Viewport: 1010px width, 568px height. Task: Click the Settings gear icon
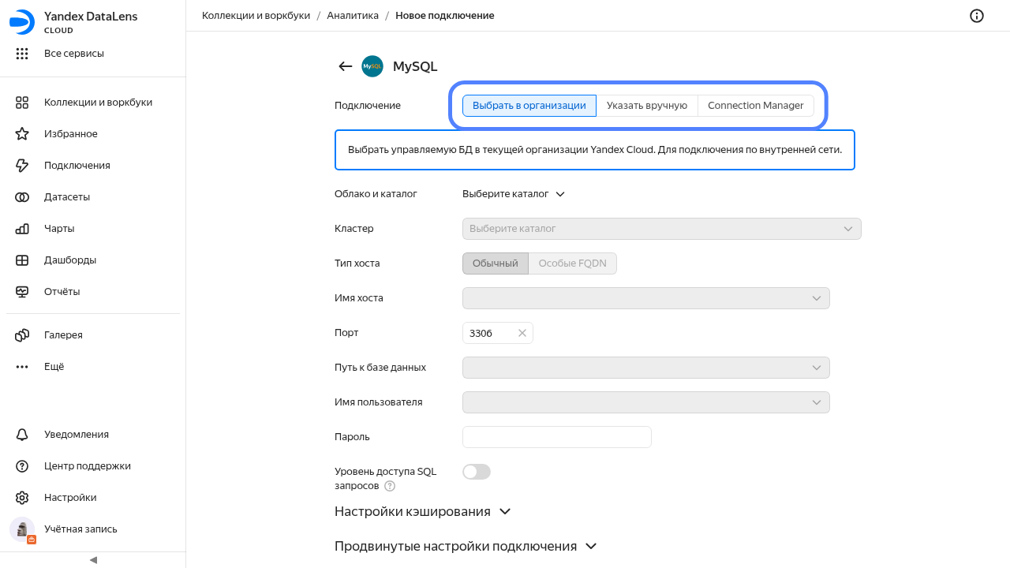22,498
